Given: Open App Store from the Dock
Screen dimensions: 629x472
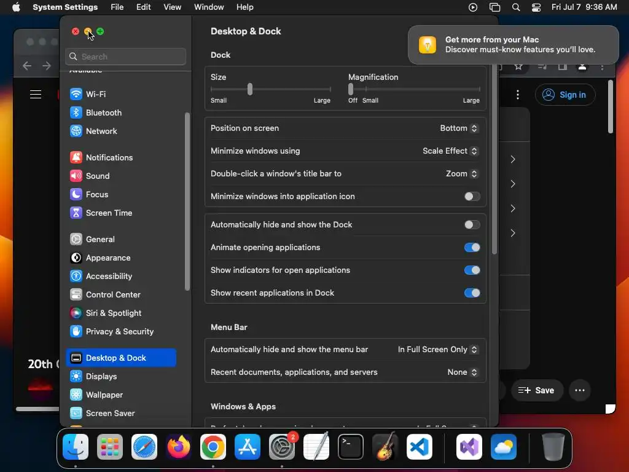Looking at the screenshot, I should (x=248, y=447).
